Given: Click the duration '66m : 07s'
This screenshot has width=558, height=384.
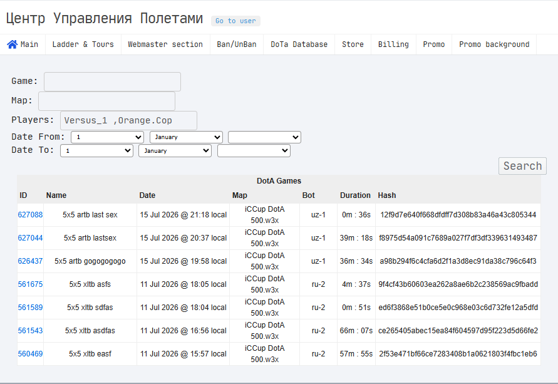Looking at the screenshot, I should tap(356, 330).
